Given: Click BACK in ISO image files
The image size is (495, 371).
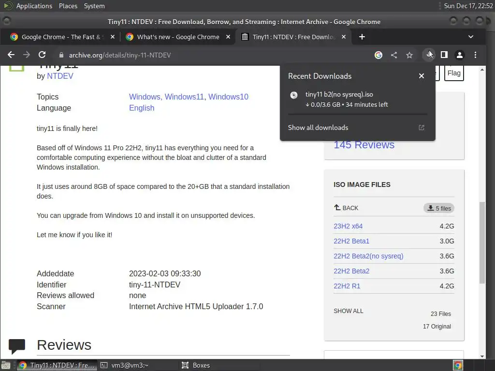Looking at the screenshot, I should (x=346, y=208).
